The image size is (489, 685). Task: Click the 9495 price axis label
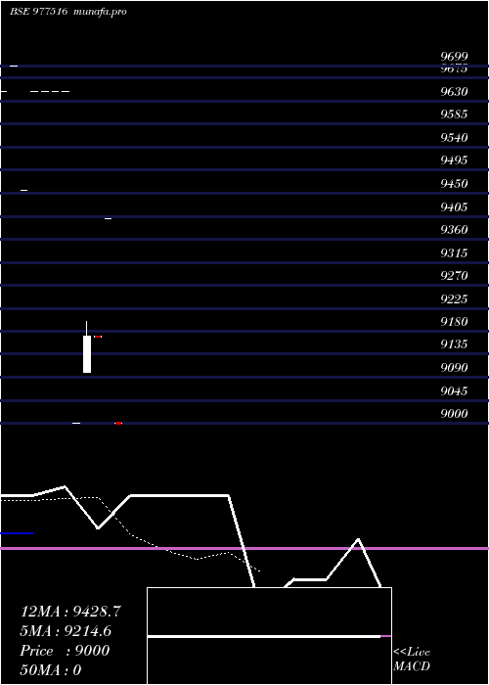454,160
